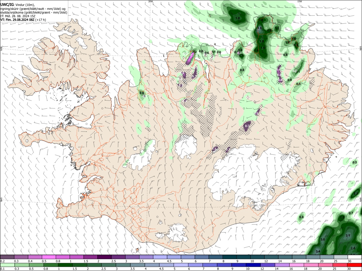Pick bright pink swatch between 0.5 and 0.8, upper scale
362x271 pixels.
point(49,257)
